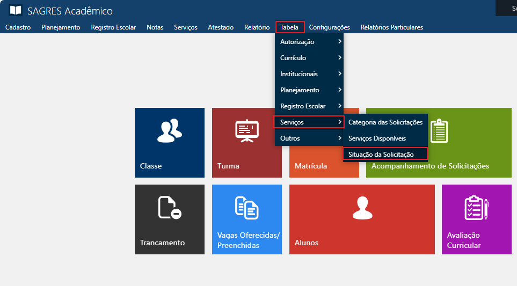Expand the Autorização submenu
The width and height of the screenshot is (517, 286).
309,42
